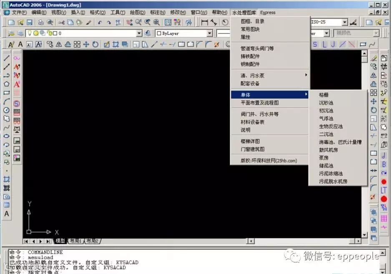Select the Arc draw tool
This screenshot has height=274, width=392.
point(7,101)
